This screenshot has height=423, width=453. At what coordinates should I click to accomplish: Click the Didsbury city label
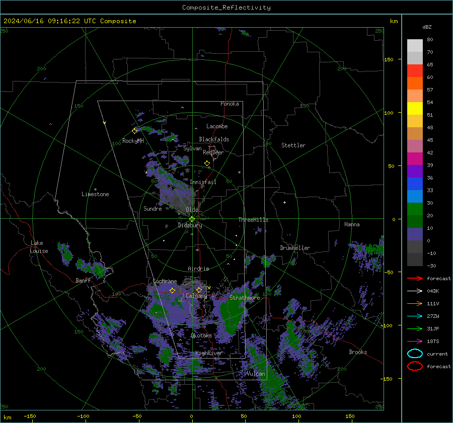click(190, 225)
